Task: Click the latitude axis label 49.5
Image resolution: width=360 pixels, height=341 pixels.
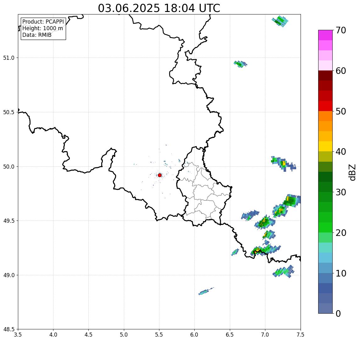Action: 9,221
